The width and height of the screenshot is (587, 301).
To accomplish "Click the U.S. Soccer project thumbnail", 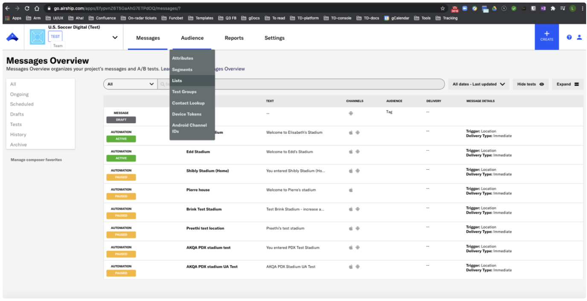I will [38, 38].
